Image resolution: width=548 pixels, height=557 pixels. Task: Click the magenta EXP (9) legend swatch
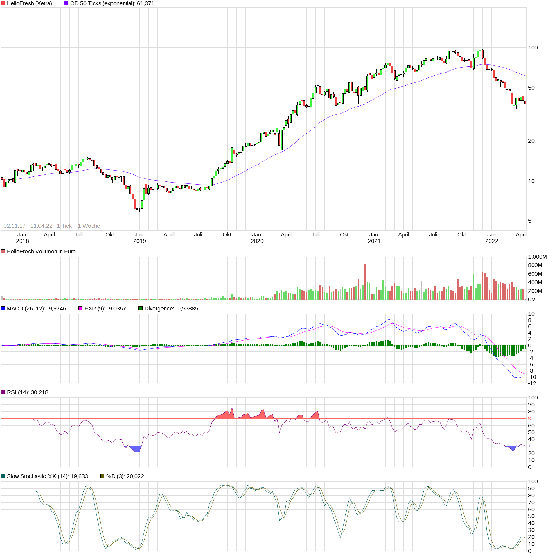click(x=80, y=309)
